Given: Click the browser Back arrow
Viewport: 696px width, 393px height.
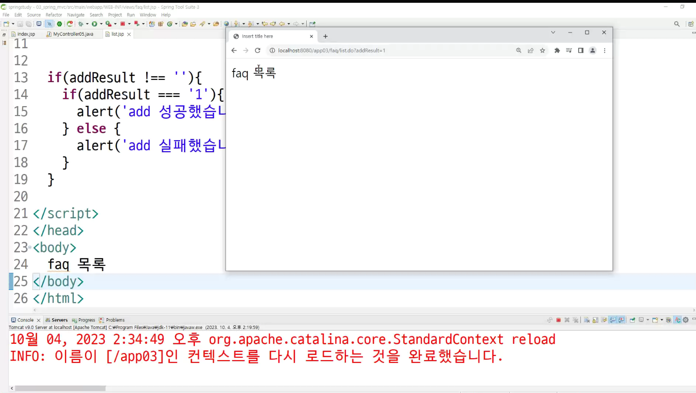Looking at the screenshot, I should [234, 51].
